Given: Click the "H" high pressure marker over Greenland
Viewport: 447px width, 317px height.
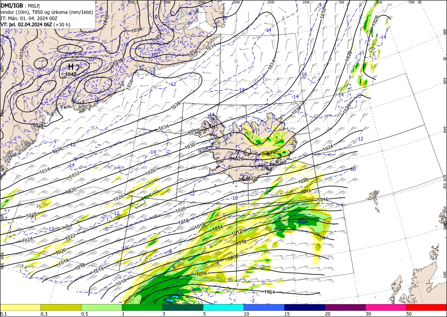Looking at the screenshot, I should pyautogui.click(x=71, y=67).
